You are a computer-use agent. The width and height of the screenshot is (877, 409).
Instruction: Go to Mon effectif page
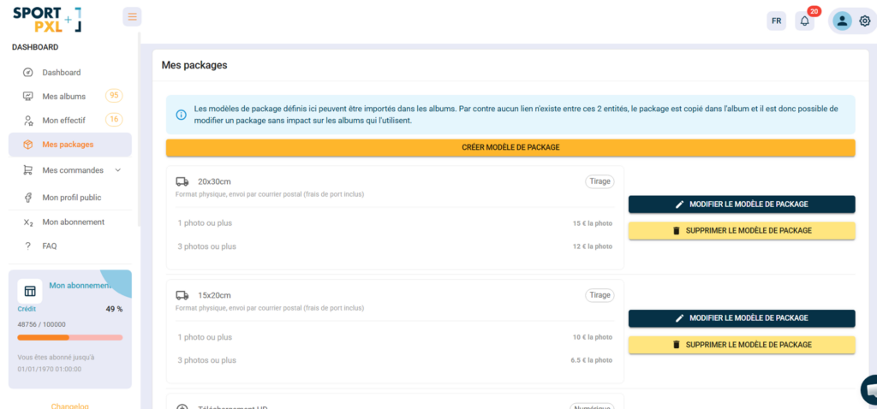(64, 120)
